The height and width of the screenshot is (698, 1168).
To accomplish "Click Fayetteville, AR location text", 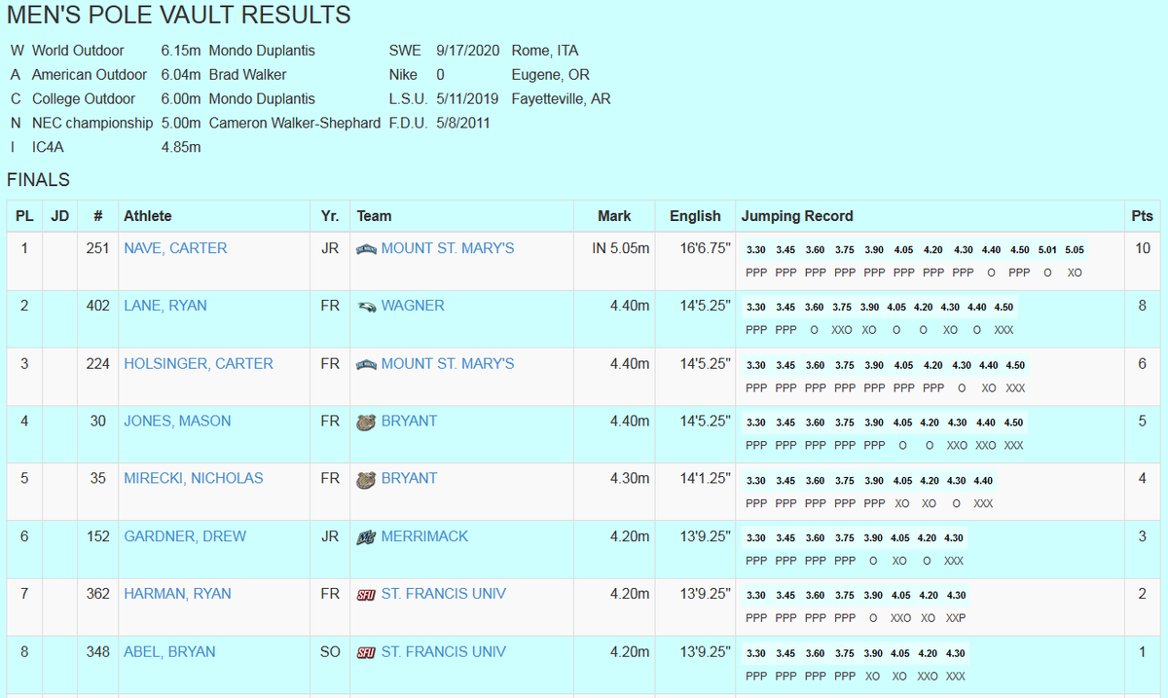I will point(561,99).
